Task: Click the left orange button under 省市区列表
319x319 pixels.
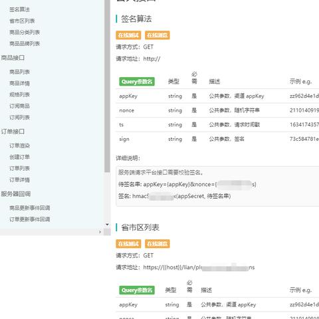Action: [x=128, y=244]
